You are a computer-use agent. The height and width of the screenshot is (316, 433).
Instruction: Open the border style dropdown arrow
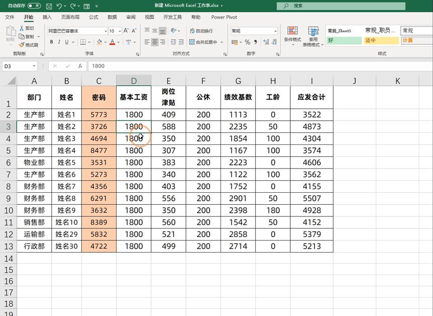point(89,42)
